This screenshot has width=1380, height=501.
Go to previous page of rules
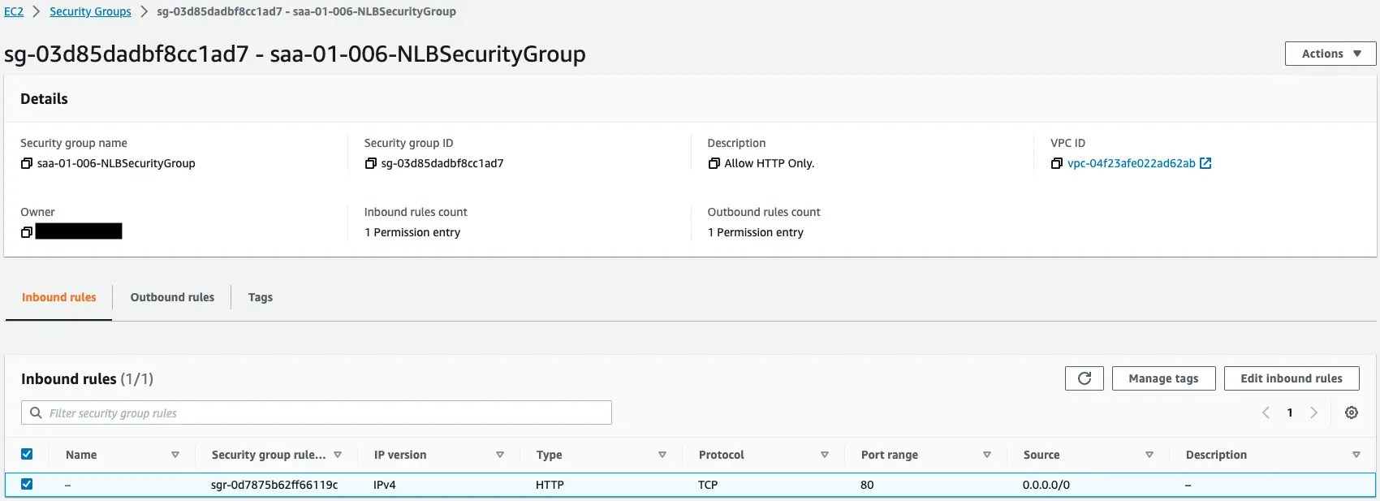pos(1266,412)
